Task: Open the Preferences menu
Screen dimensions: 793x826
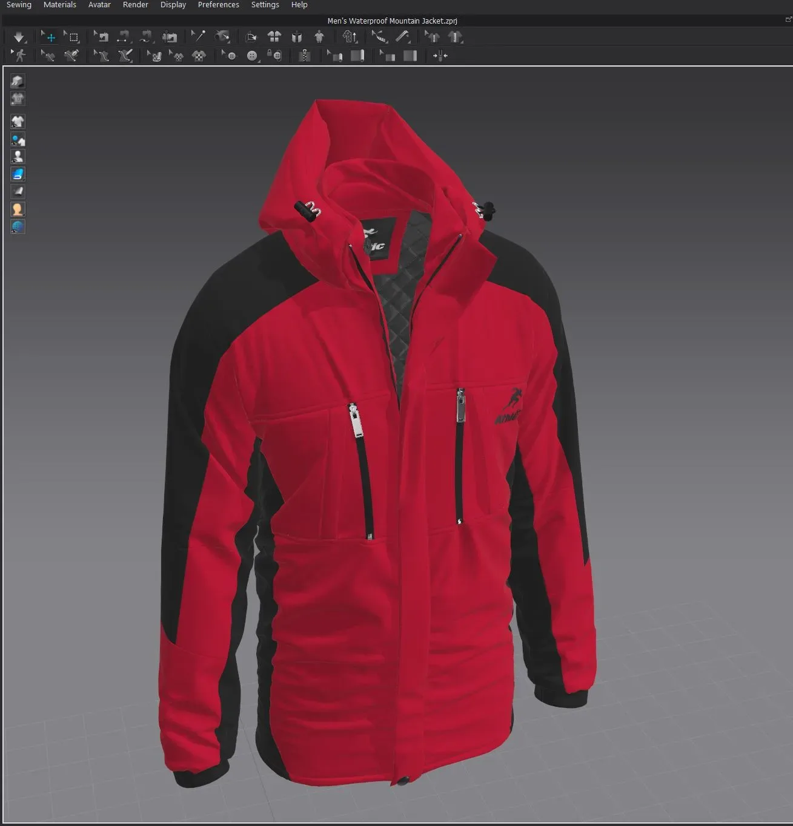Action: pos(219,5)
